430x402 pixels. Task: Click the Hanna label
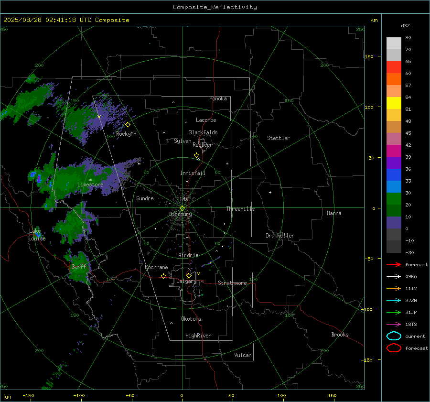click(334, 213)
